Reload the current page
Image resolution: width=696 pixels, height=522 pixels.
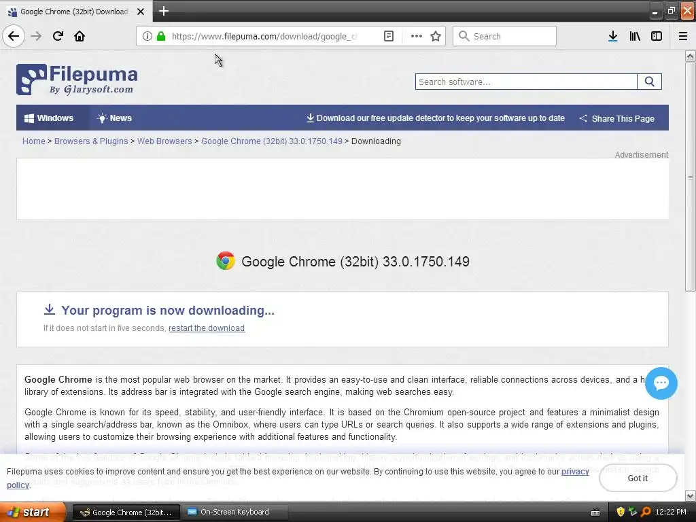click(58, 36)
